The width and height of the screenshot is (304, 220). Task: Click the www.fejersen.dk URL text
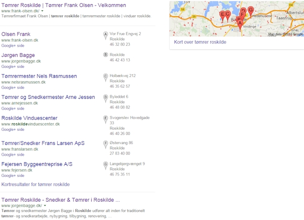pos(17,170)
